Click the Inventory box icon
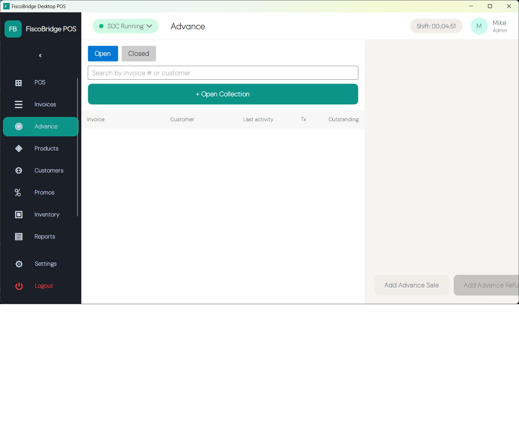 19,214
